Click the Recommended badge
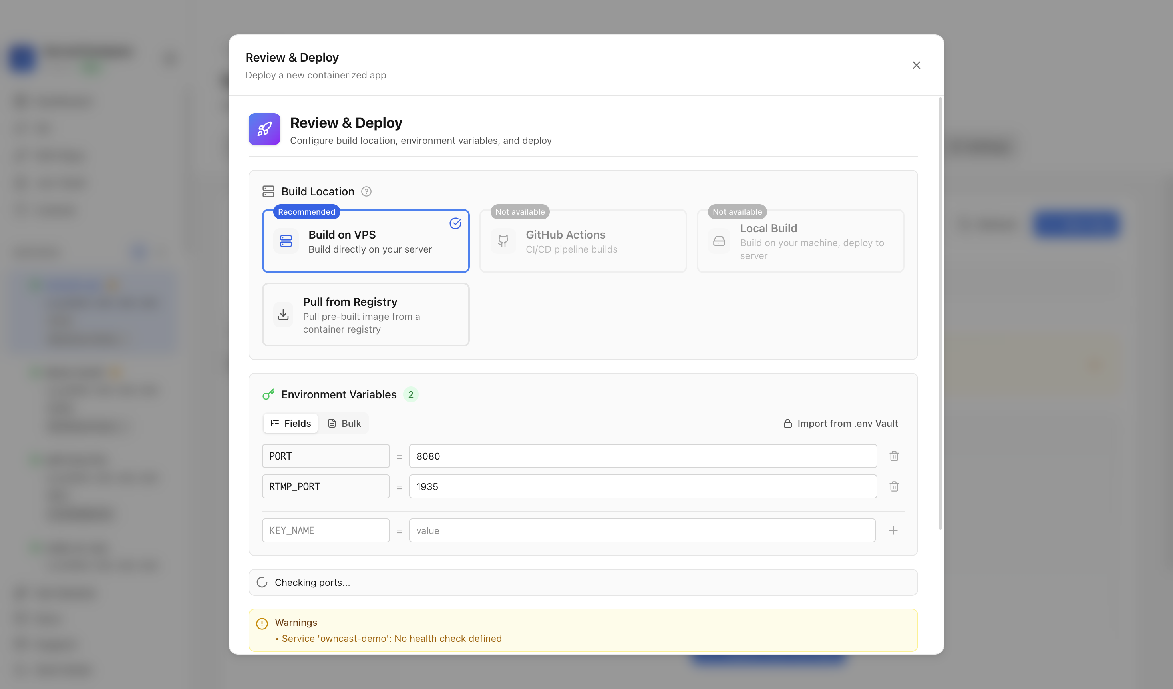This screenshot has width=1173, height=689. (306, 212)
